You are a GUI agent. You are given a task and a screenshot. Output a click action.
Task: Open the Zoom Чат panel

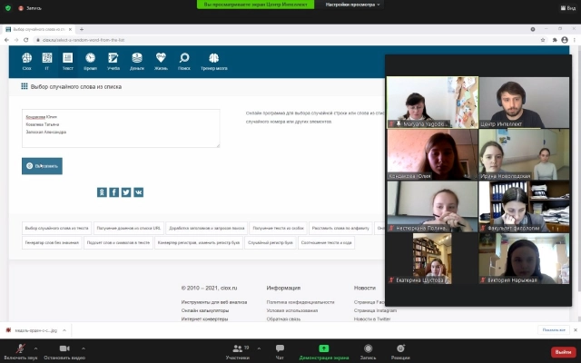point(280,352)
